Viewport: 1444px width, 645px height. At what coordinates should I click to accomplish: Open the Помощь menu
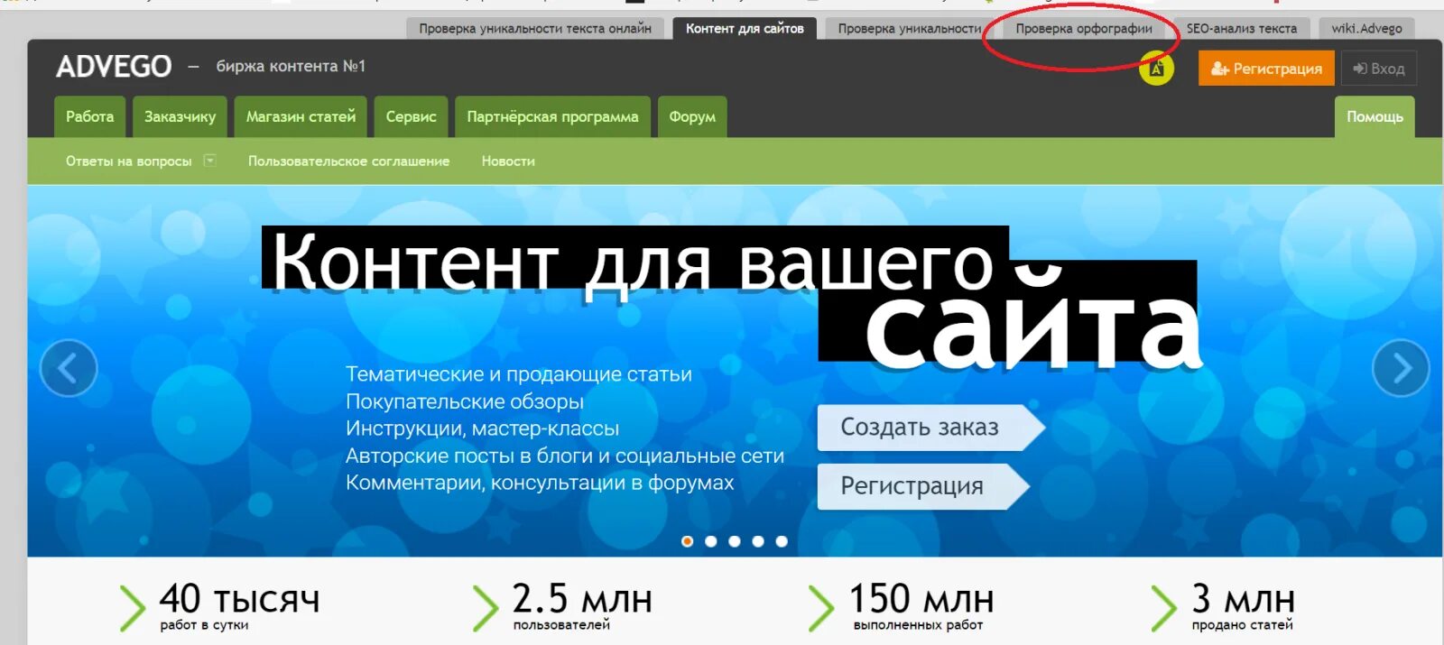point(1375,117)
